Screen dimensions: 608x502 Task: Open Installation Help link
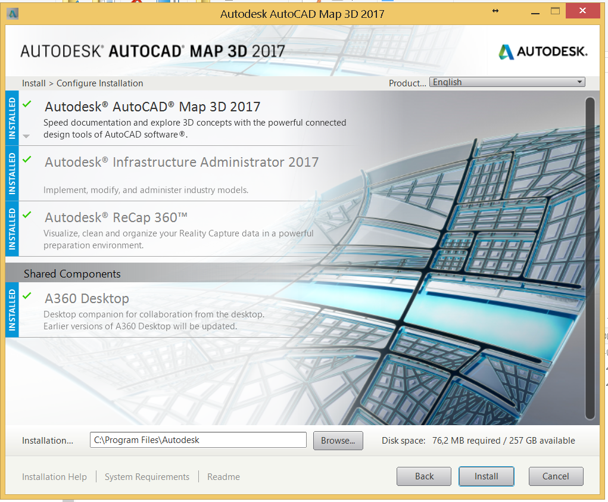tap(54, 477)
